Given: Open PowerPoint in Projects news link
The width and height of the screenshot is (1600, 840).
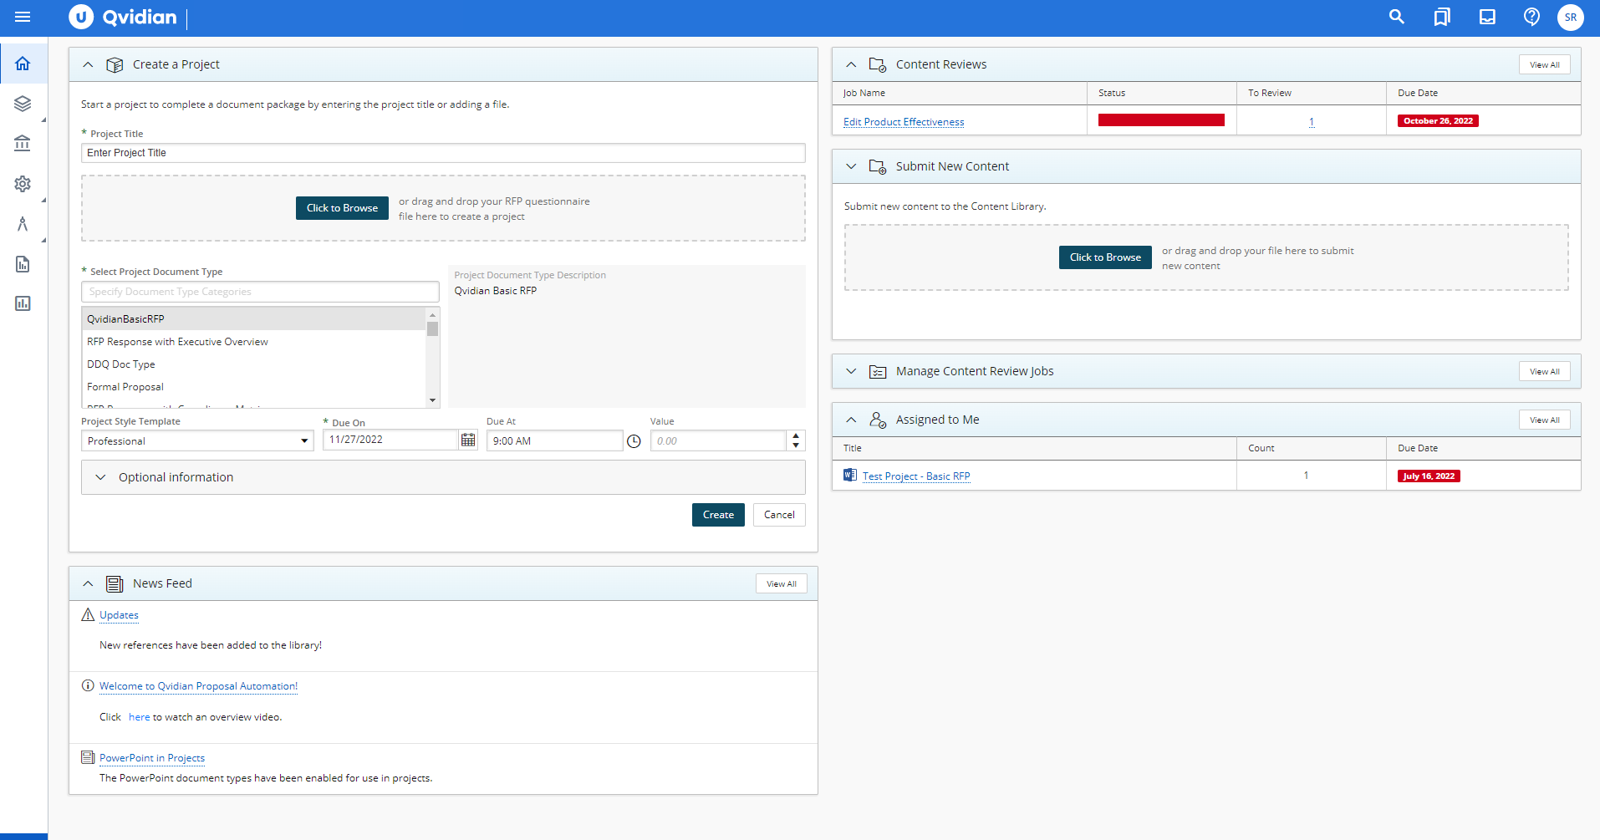Looking at the screenshot, I should click(x=152, y=758).
